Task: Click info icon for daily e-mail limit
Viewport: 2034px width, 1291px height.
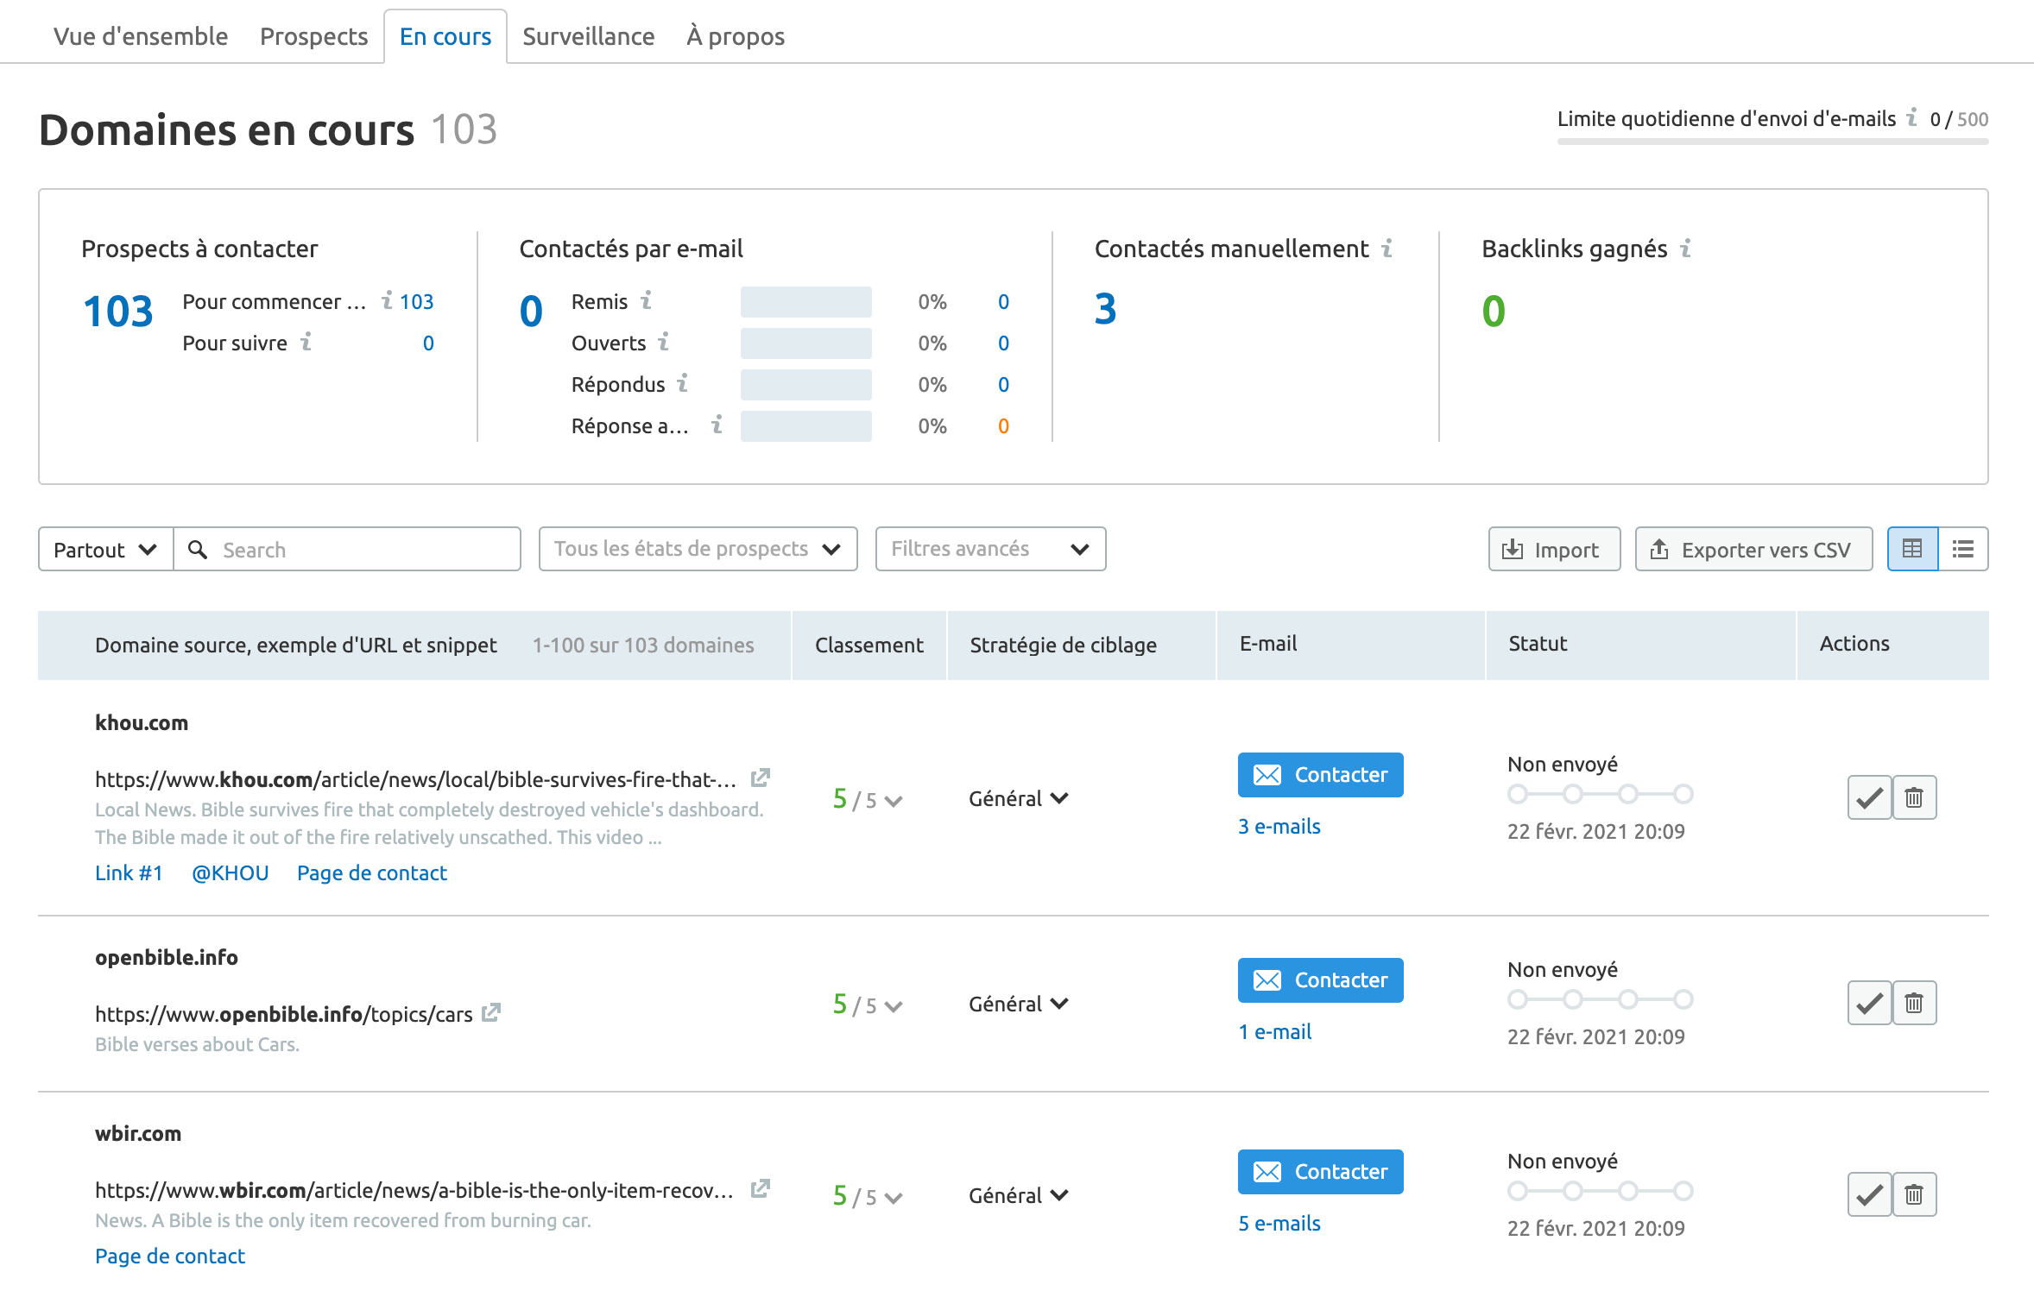Action: (1912, 117)
